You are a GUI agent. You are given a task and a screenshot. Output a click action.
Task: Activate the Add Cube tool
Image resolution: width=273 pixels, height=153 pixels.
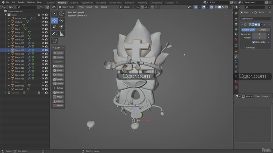coord(55,40)
